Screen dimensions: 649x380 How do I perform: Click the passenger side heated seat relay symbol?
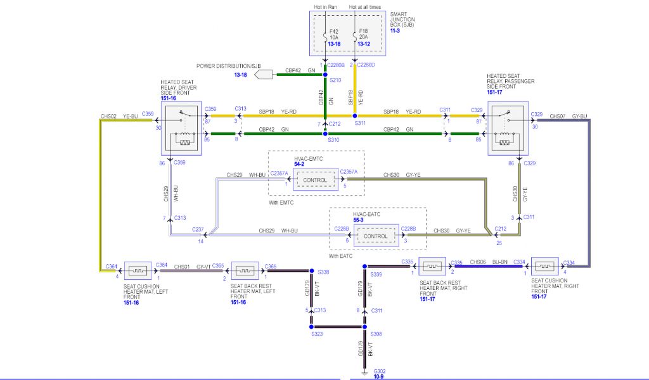pos(508,129)
